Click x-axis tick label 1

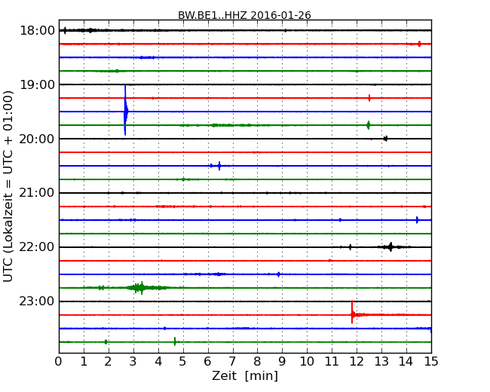click(84, 361)
